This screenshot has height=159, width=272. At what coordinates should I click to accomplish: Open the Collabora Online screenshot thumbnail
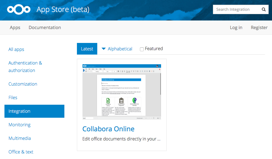point(122,92)
